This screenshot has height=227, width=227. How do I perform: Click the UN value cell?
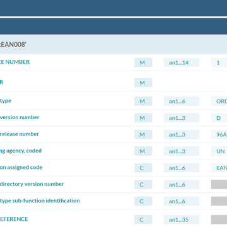pyautogui.click(x=219, y=151)
